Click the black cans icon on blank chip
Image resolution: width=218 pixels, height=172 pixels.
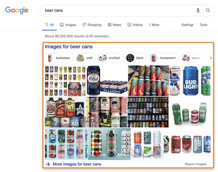click(x=130, y=58)
